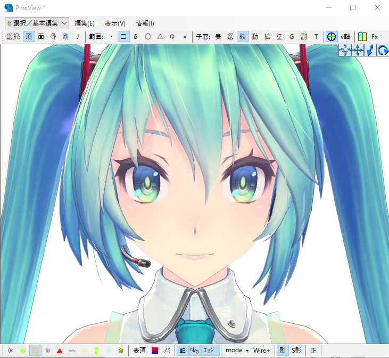Screen dimensions: 389x358
Task: Toggle green hatched wireframe display icon
Action: 23,351
